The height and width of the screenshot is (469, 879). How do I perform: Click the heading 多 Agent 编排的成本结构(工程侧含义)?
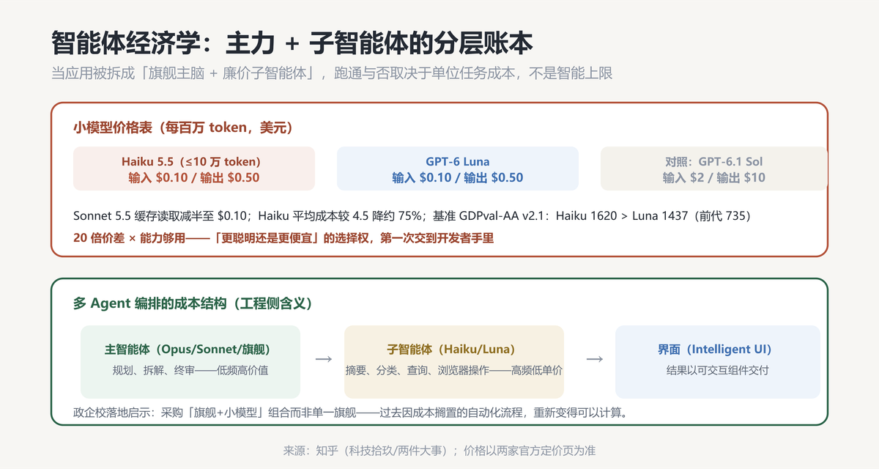coord(193,303)
